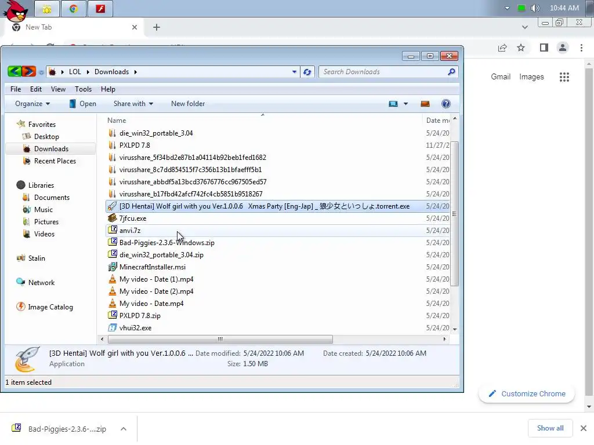The height and width of the screenshot is (445, 594).
Task: Click the Chrome icon in top taskbar
Action: click(74, 8)
